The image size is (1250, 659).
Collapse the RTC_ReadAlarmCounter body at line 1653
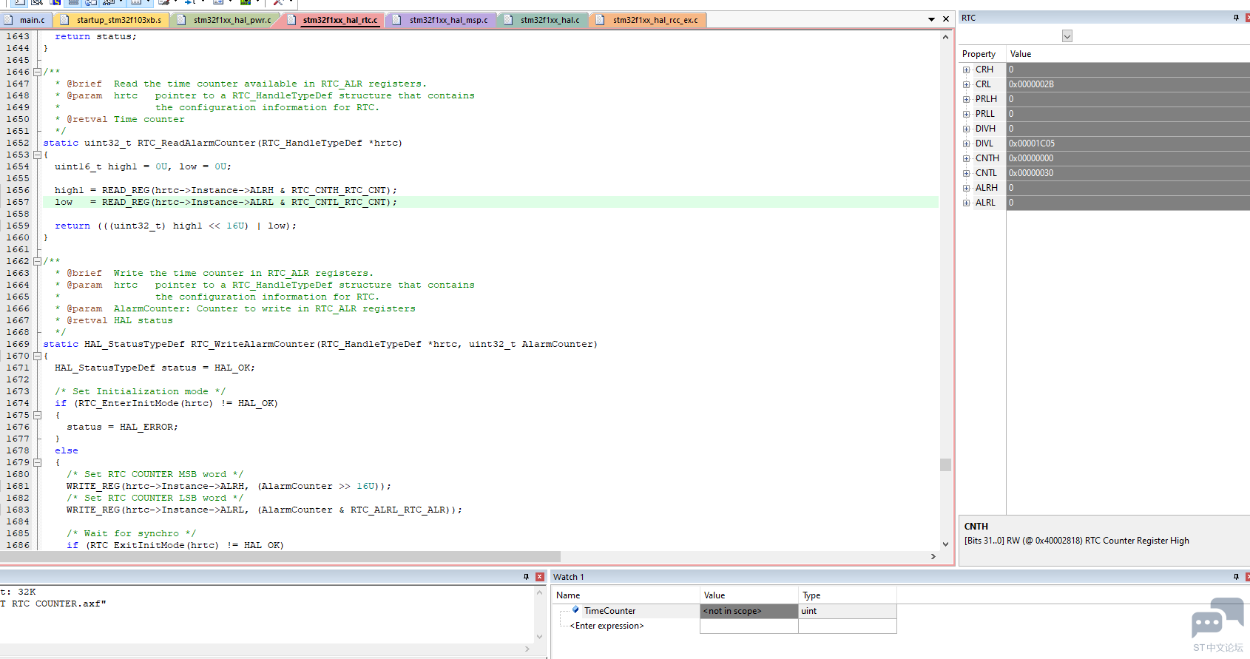coord(37,155)
